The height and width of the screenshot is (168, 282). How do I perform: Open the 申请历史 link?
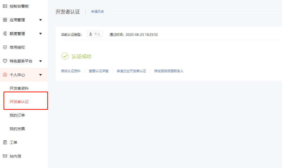tap(98, 12)
